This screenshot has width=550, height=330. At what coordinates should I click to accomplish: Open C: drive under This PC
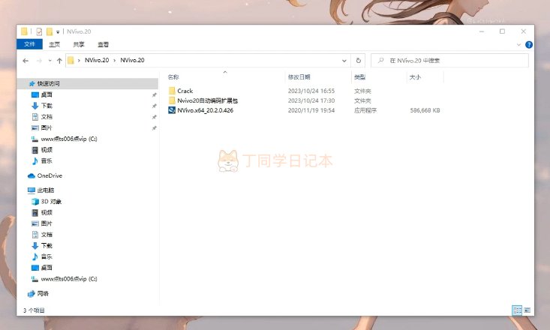[x=69, y=279]
